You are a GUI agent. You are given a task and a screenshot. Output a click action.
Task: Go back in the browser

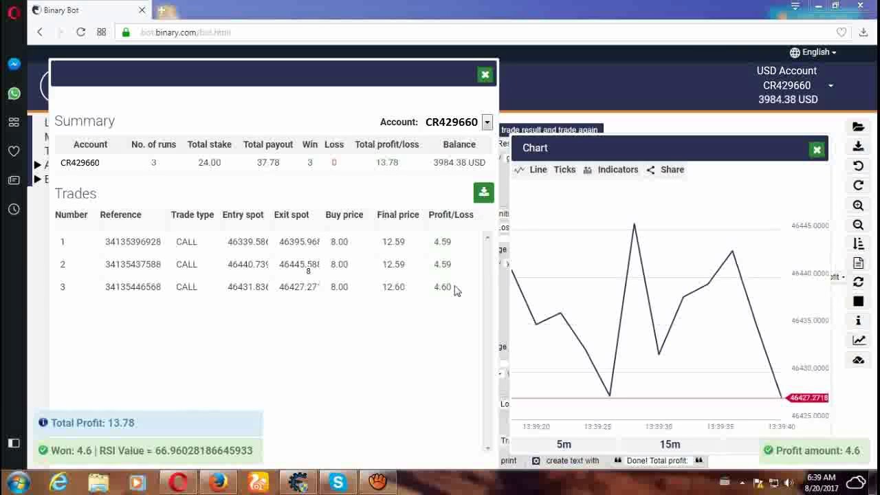coord(40,32)
